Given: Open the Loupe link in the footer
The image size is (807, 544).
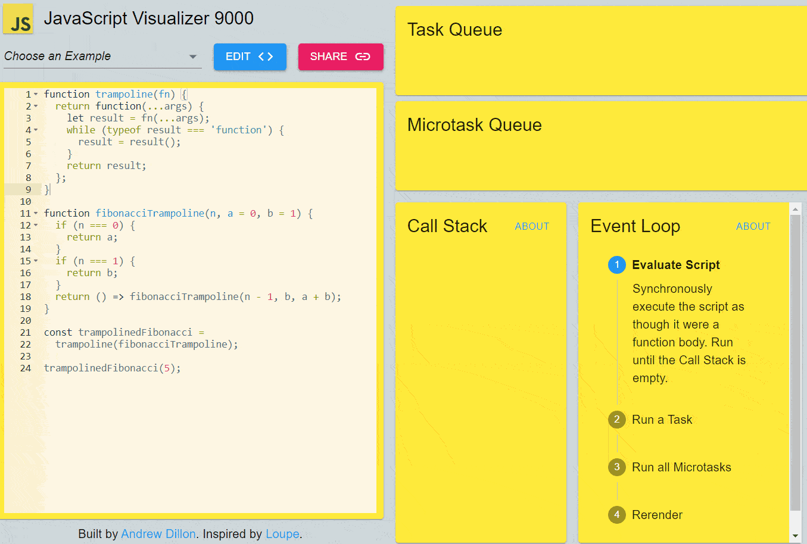Looking at the screenshot, I should tap(282, 534).
